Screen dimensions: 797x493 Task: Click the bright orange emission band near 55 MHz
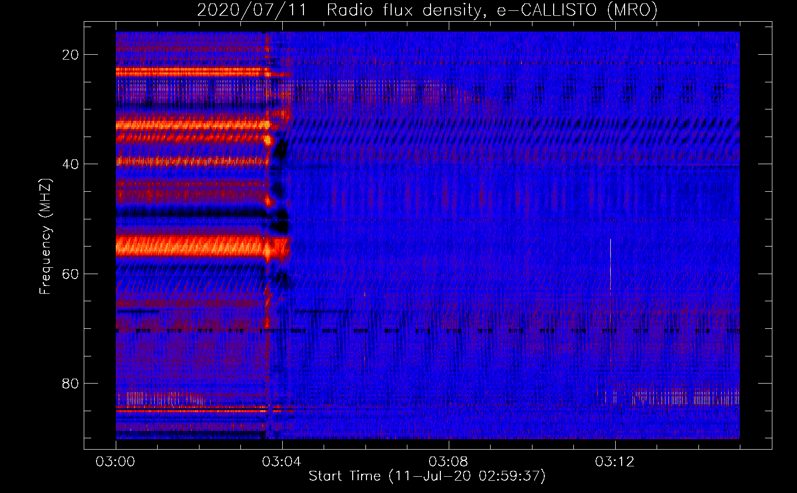(x=202, y=246)
